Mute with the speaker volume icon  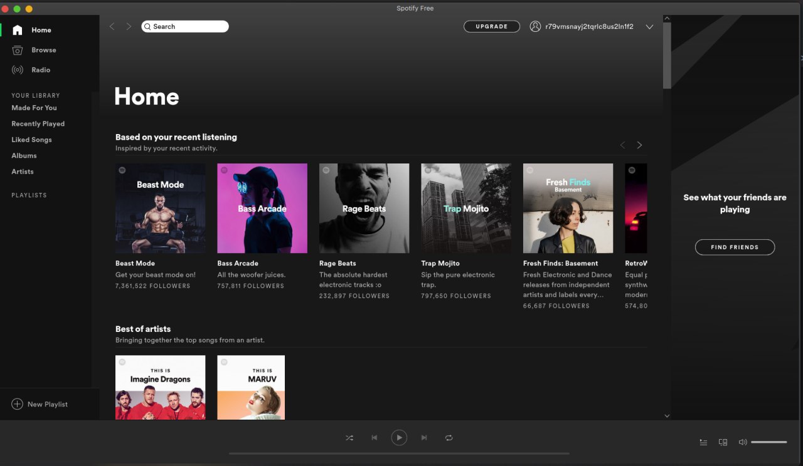743,442
